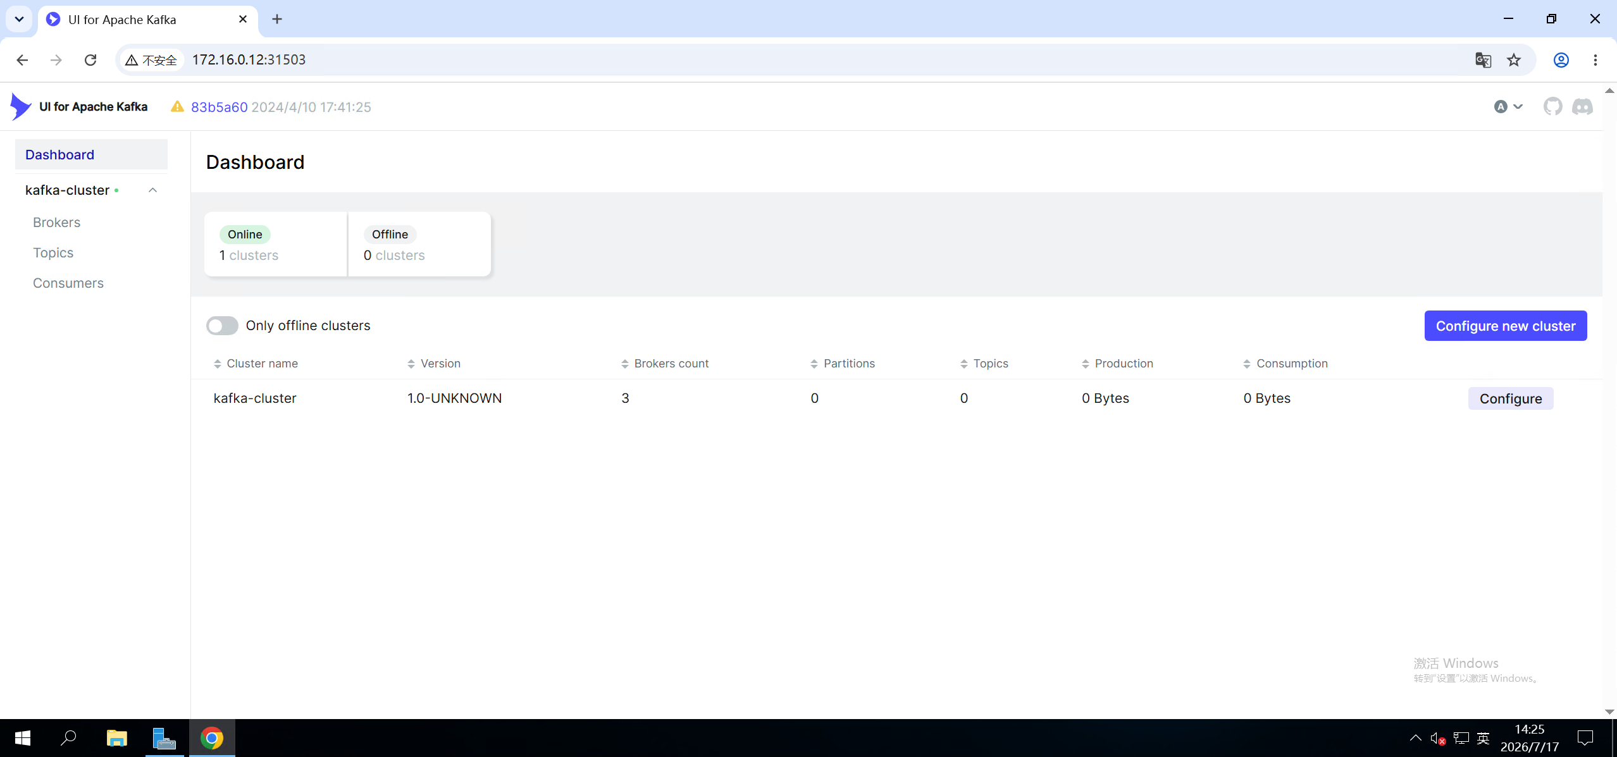Click the page scrollbar up arrow
This screenshot has height=757, width=1617.
(x=1609, y=90)
